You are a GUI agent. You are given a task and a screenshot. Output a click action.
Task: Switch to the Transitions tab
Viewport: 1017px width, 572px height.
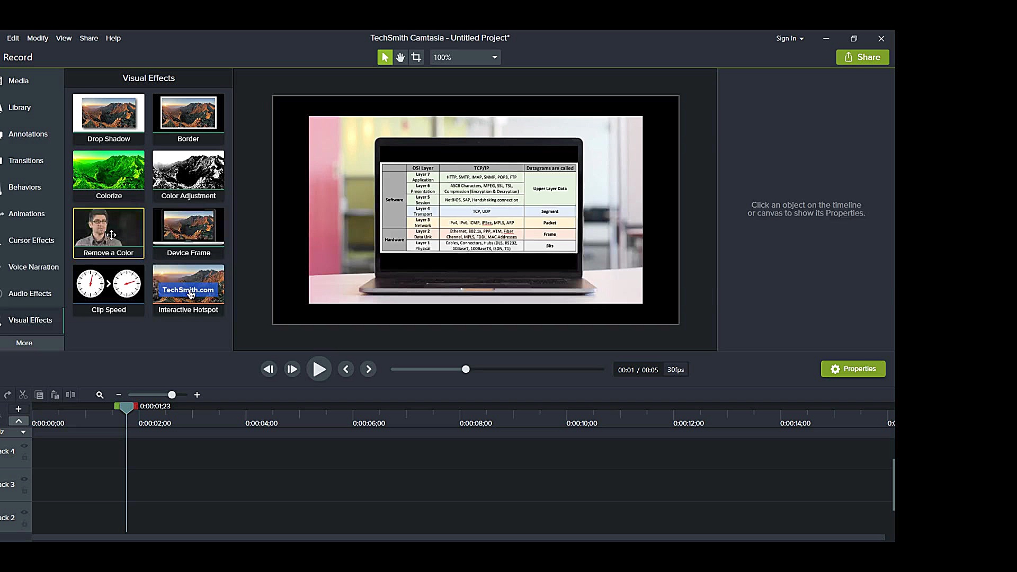pyautogui.click(x=26, y=160)
